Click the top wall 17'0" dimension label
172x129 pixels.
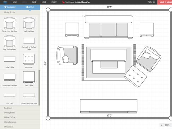(109, 7)
